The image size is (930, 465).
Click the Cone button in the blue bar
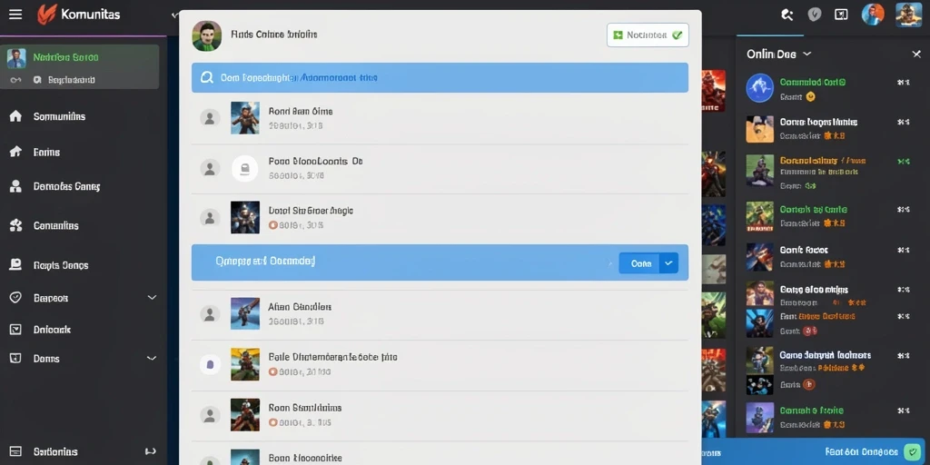click(x=640, y=263)
